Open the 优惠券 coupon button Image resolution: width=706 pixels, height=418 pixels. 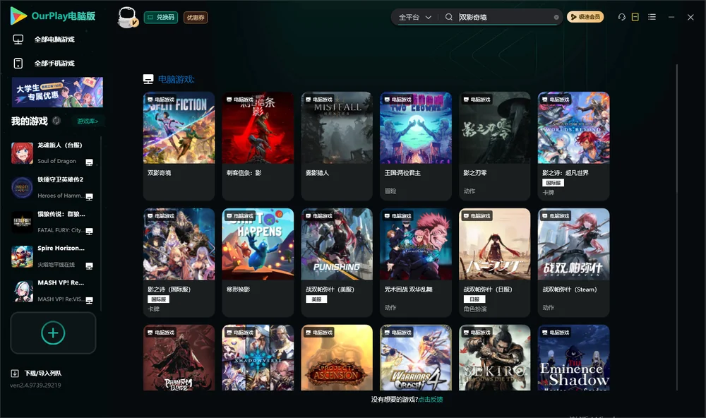[x=196, y=18]
